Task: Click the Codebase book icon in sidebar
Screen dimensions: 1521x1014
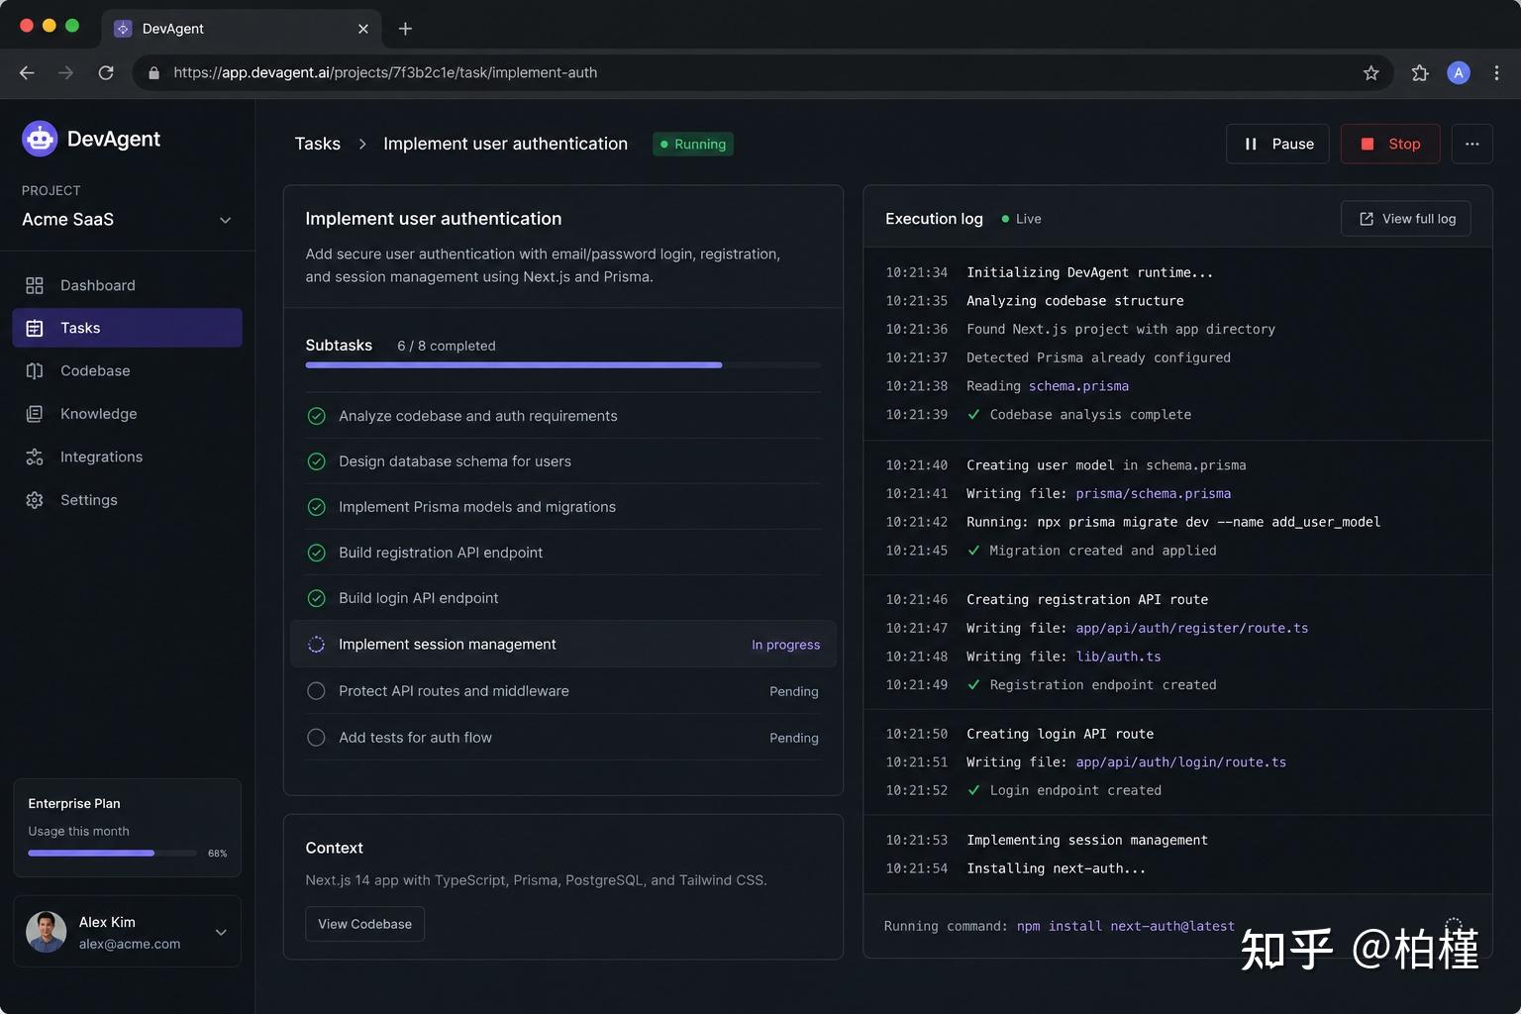Action: [35, 370]
